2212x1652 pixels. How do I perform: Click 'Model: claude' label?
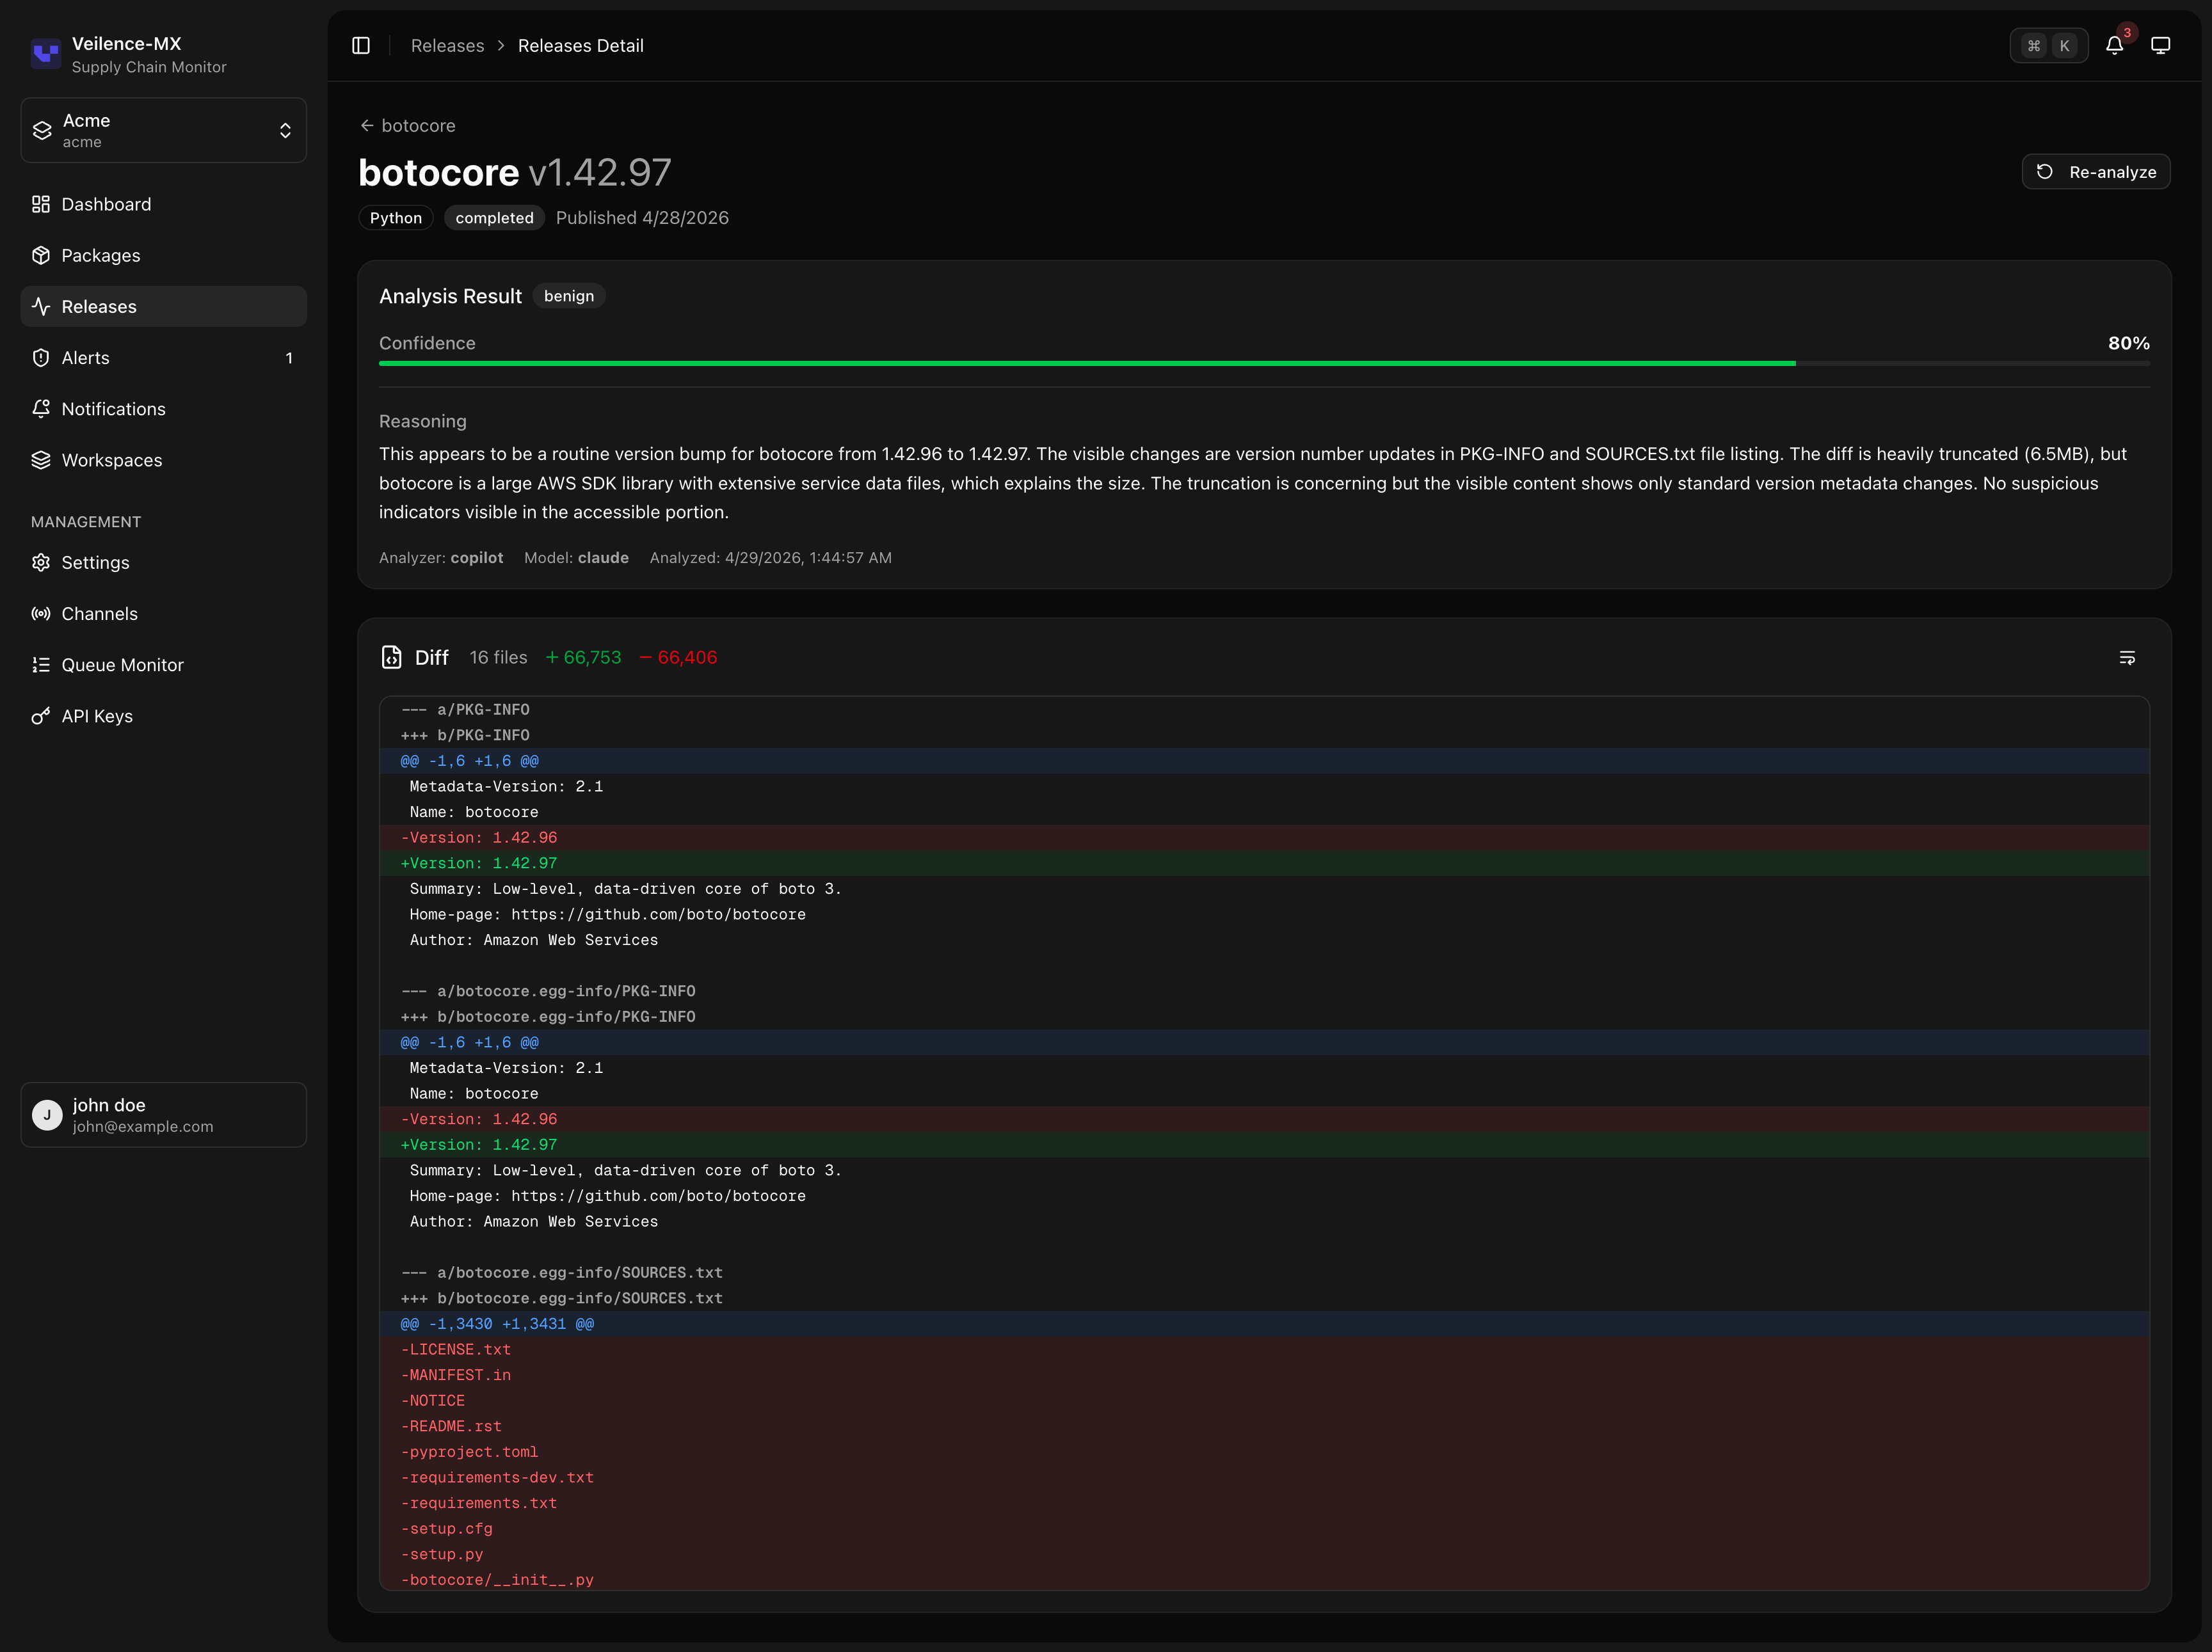(576, 558)
